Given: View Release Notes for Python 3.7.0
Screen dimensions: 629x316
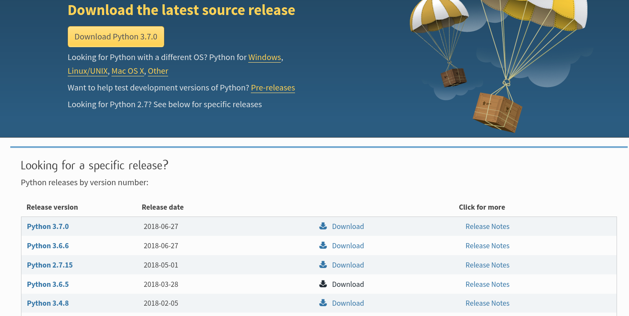Looking at the screenshot, I should (488, 226).
